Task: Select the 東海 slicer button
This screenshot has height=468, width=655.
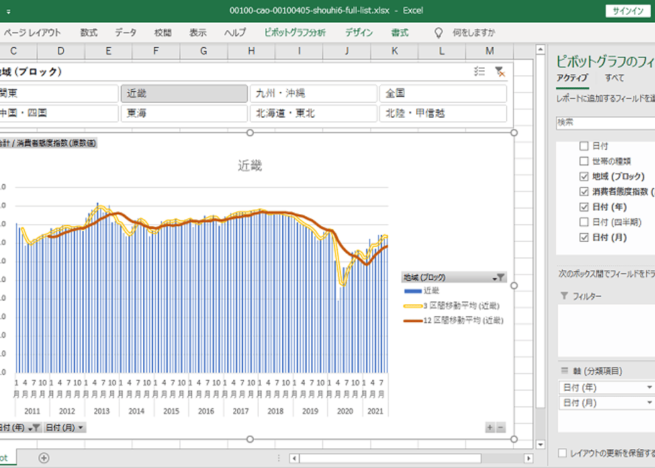Action: pyautogui.click(x=184, y=113)
